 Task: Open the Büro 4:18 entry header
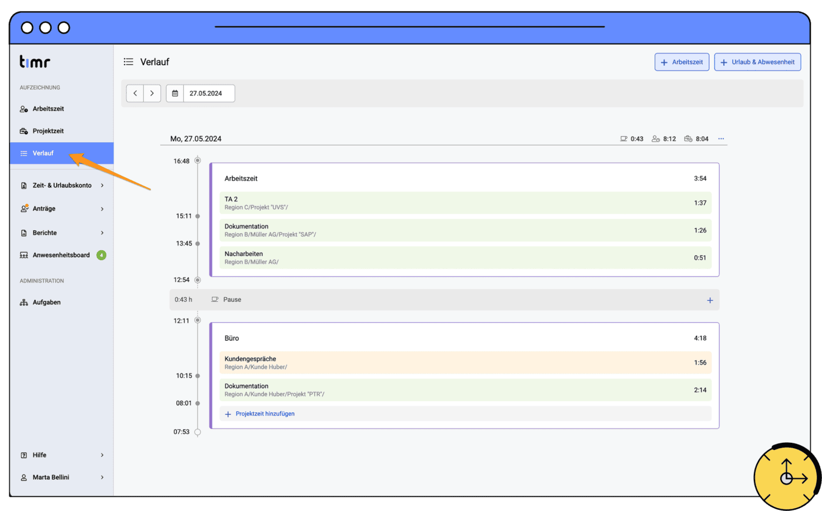pos(465,338)
